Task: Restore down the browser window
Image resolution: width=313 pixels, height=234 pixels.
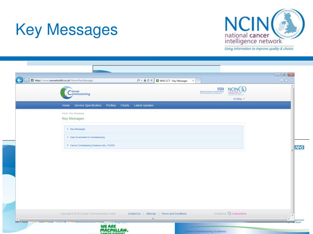Action: 284,75
